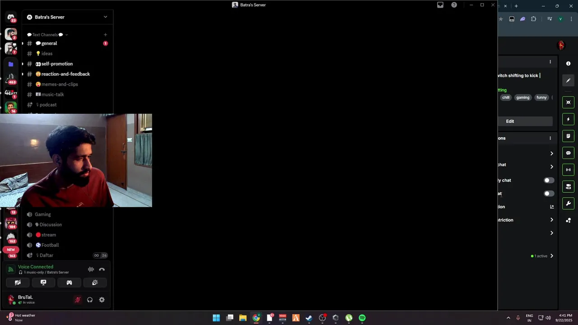
Task: Expand first chevron row in options list
Action: 551,153
